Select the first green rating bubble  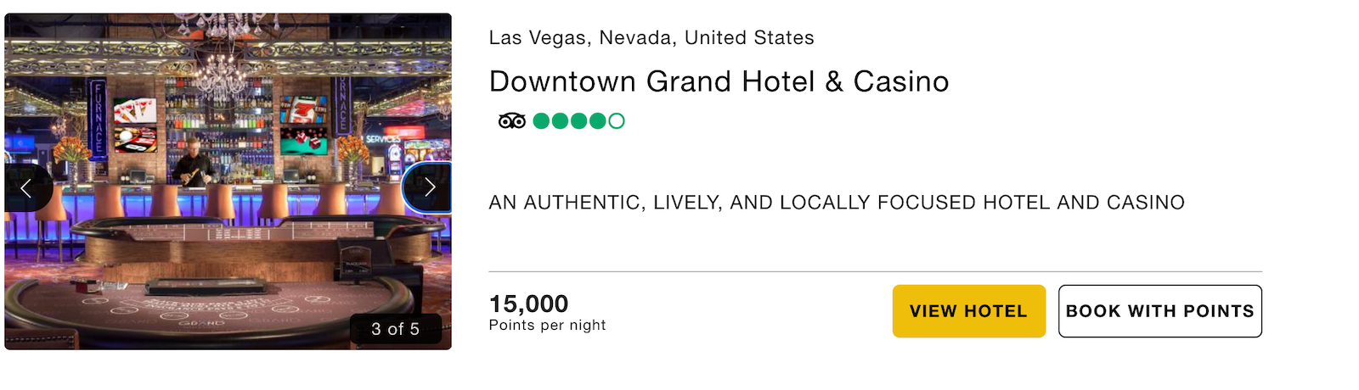point(541,121)
